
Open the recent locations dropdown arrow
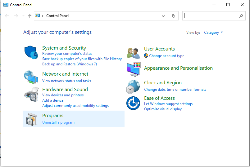(x=23, y=16)
